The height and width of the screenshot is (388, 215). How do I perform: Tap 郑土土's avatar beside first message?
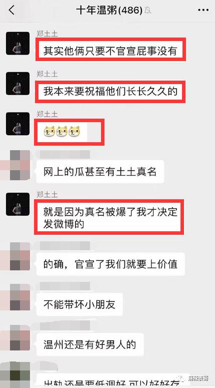pyautogui.click(x=18, y=43)
